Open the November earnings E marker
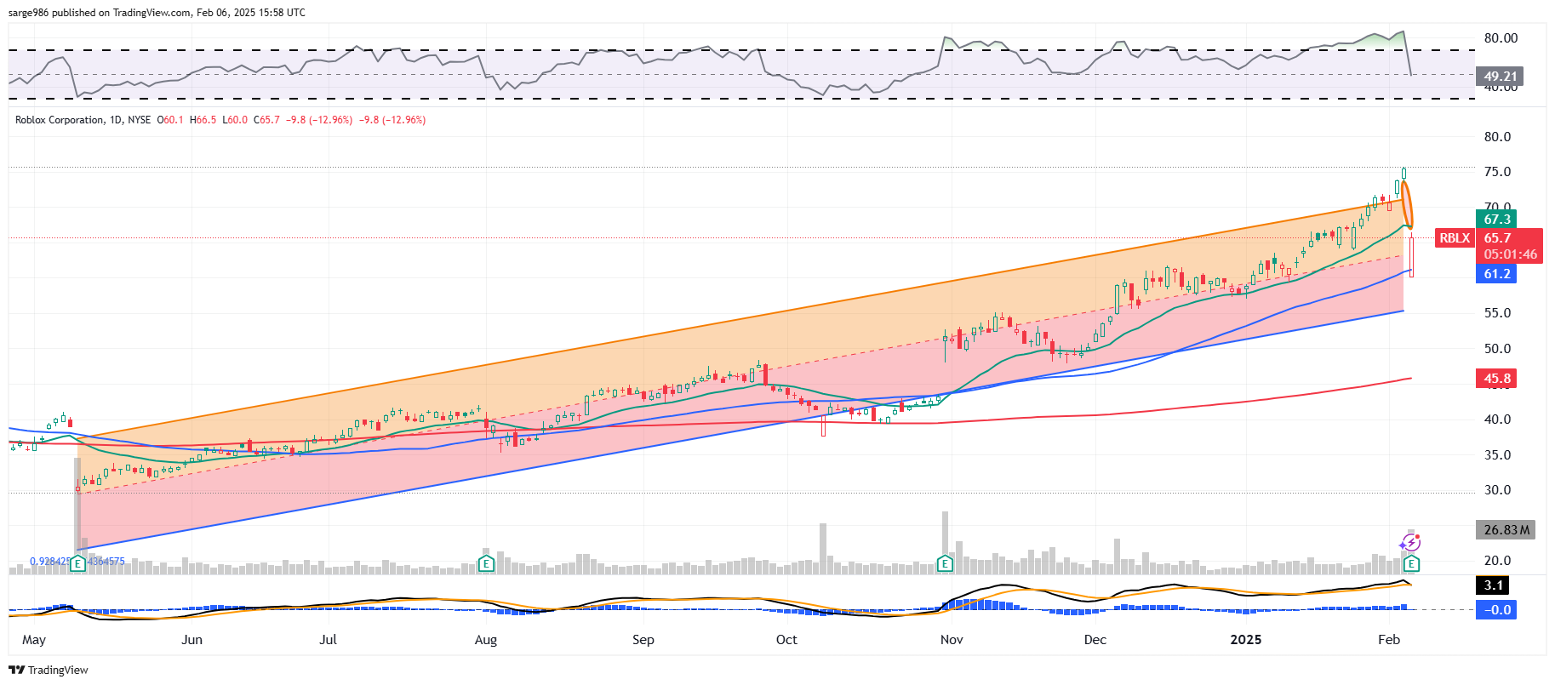 pos(944,563)
